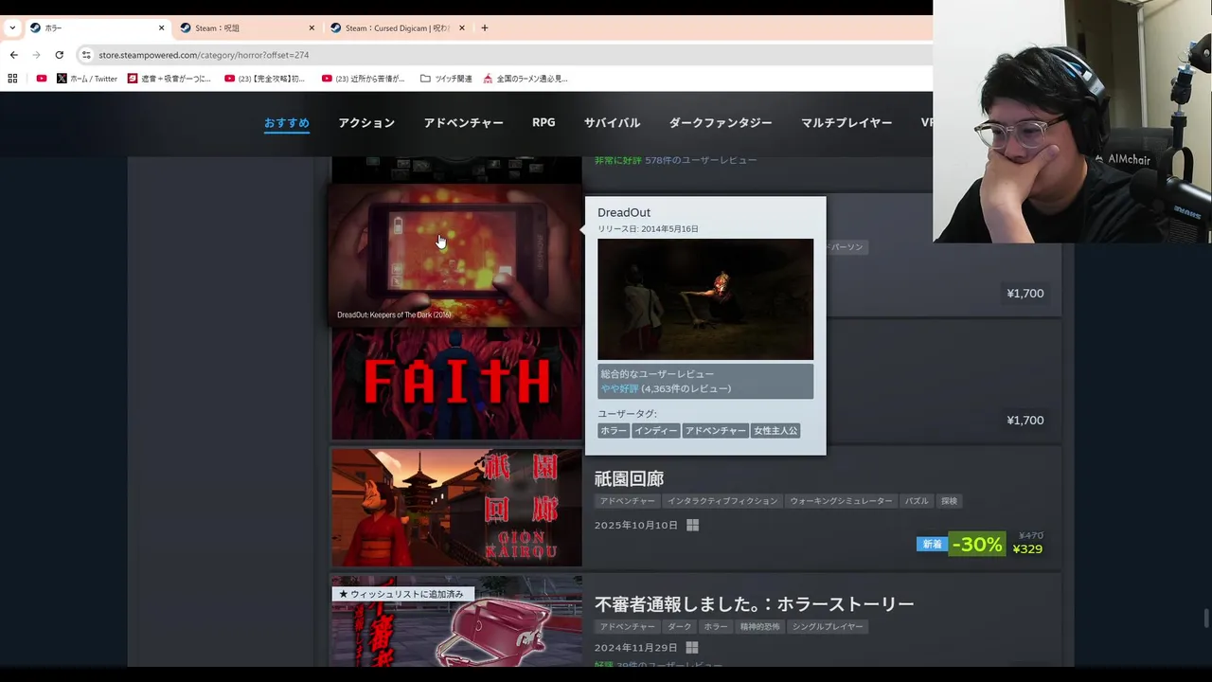Open the ツイッチ関連 bookmark folder
The height and width of the screenshot is (682, 1212).
coord(446,79)
